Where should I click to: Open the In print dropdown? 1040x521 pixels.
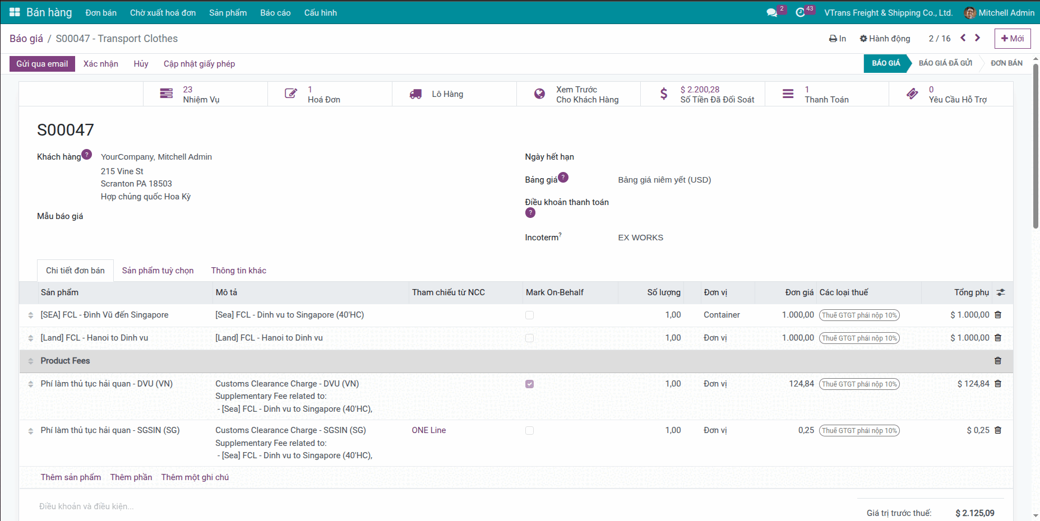pyautogui.click(x=837, y=39)
